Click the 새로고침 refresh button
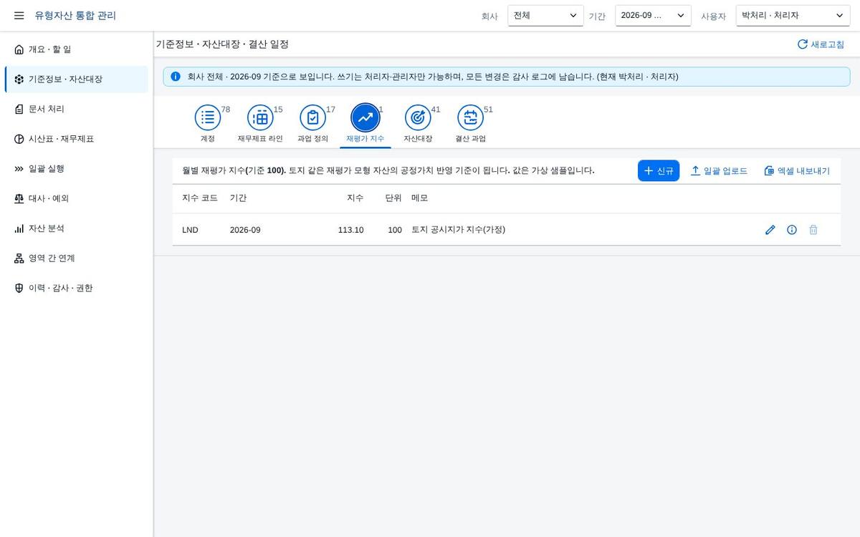 click(821, 44)
